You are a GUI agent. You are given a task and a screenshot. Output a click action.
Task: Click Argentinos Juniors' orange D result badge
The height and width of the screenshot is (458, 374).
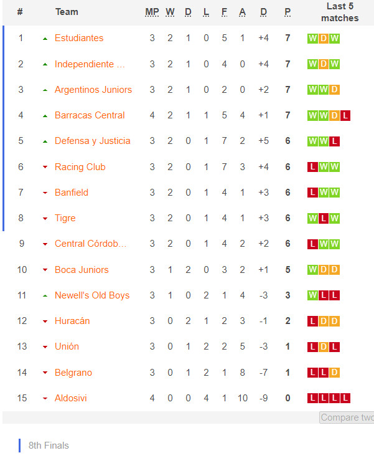point(334,90)
